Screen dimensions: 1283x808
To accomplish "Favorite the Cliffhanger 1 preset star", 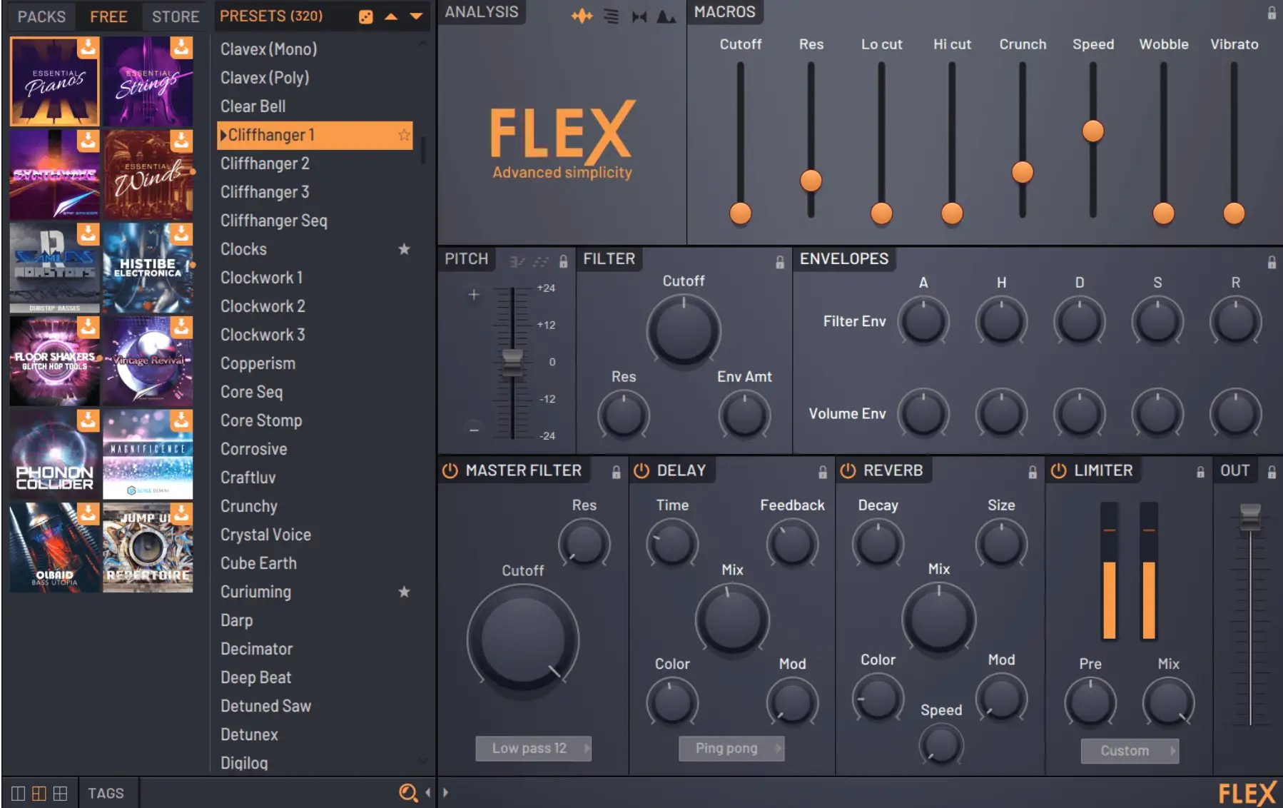I will coord(404,134).
